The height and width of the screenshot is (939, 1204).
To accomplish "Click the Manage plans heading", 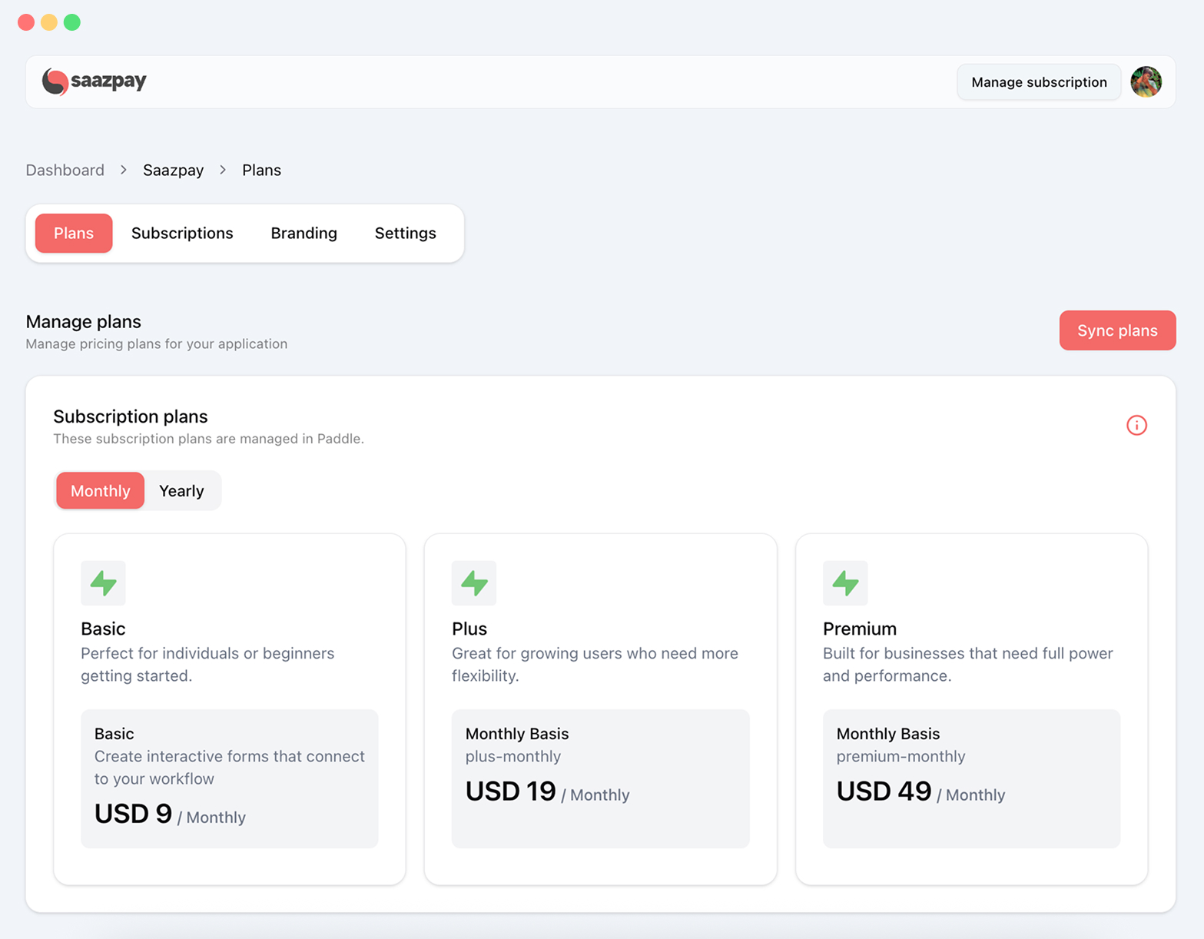I will coord(84,321).
